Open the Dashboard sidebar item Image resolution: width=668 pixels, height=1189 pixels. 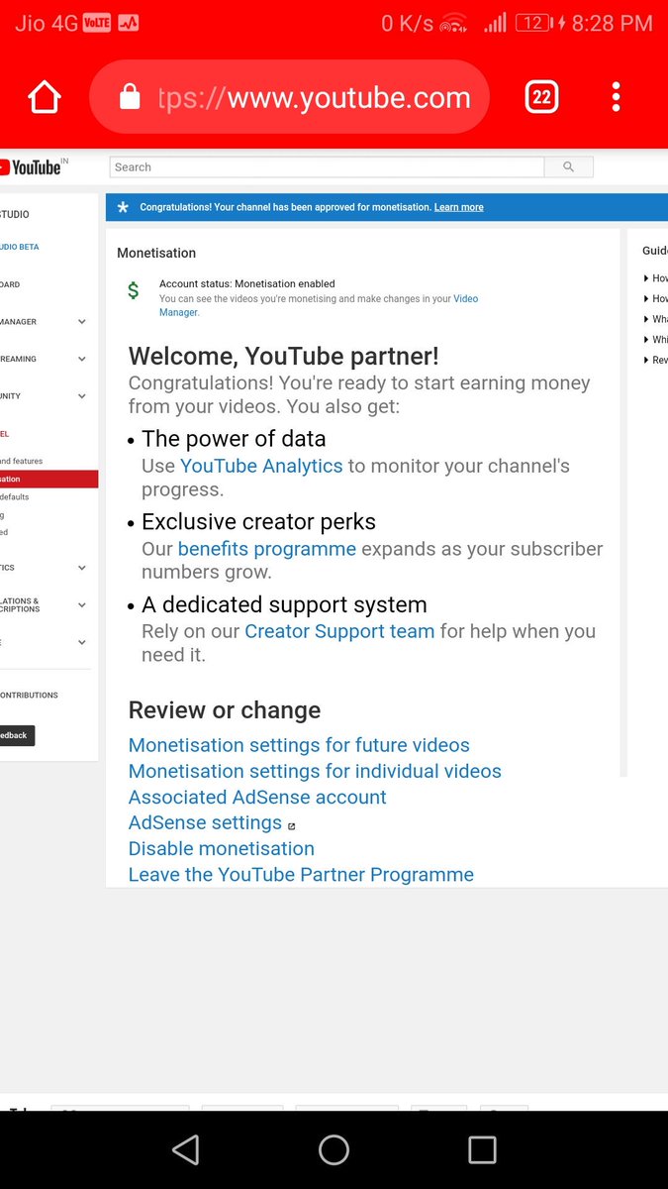10,284
